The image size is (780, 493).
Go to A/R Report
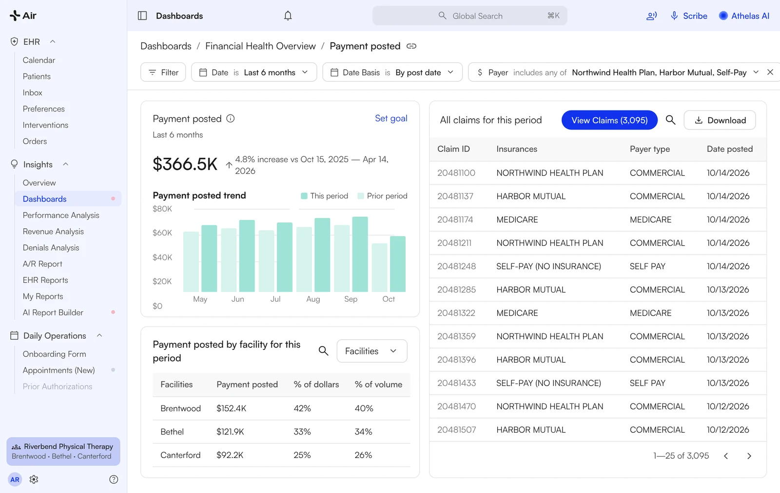42,264
